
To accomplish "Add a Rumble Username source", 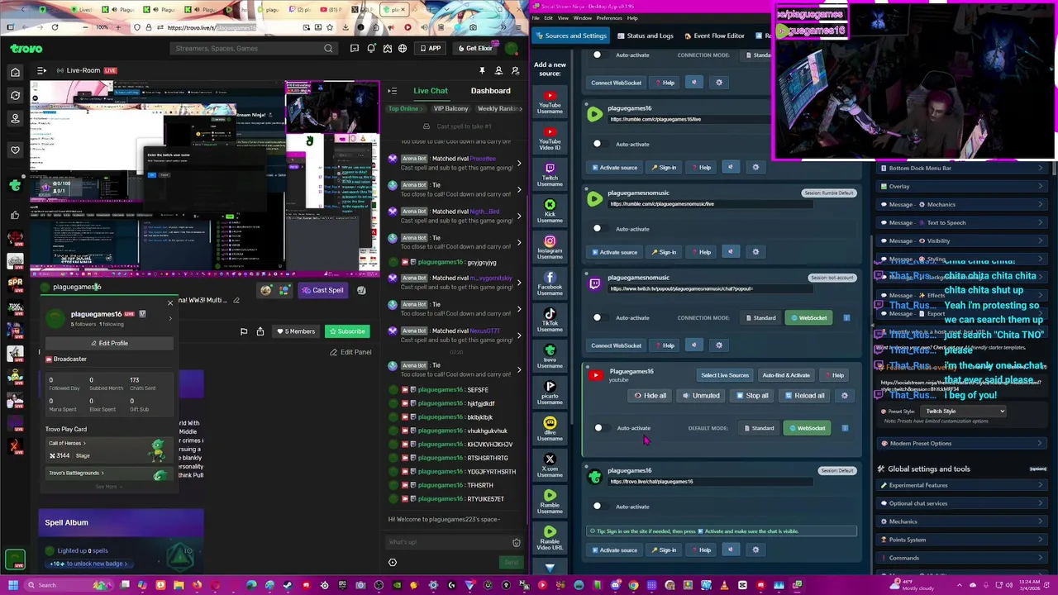I will click(x=550, y=501).
